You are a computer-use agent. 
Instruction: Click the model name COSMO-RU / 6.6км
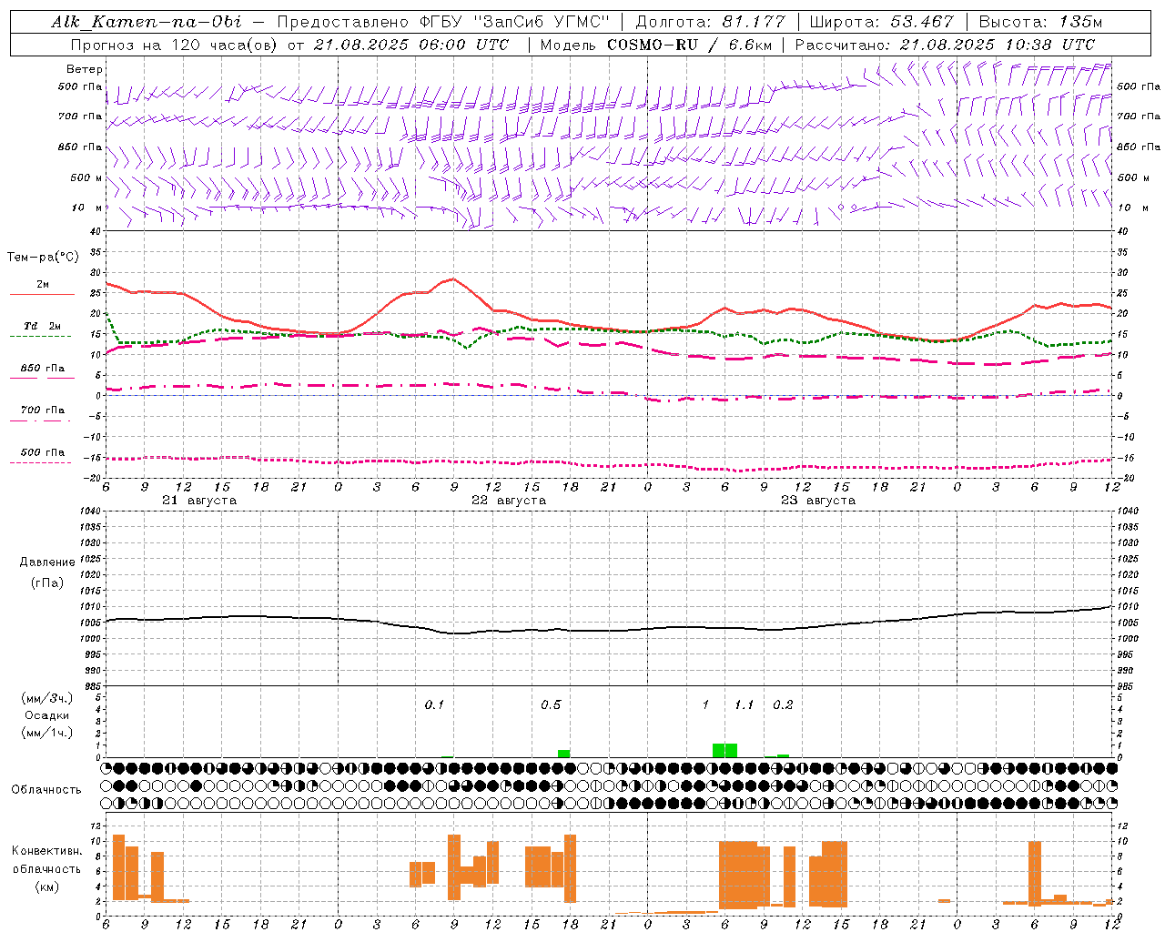coord(688,45)
